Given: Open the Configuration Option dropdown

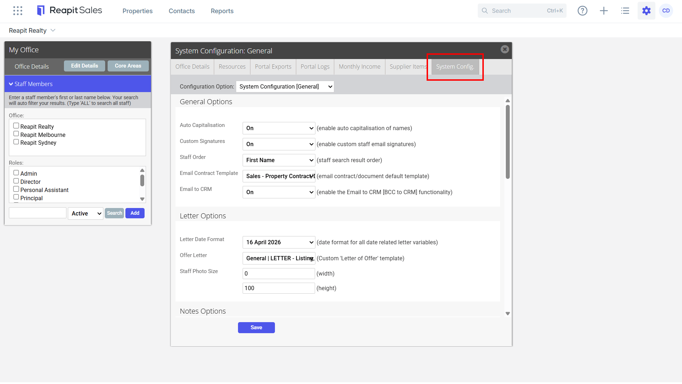Looking at the screenshot, I should tap(285, 86).
